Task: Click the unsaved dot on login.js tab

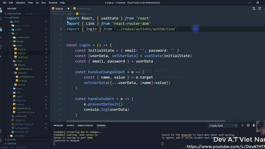Action: (x=68, y=8)
